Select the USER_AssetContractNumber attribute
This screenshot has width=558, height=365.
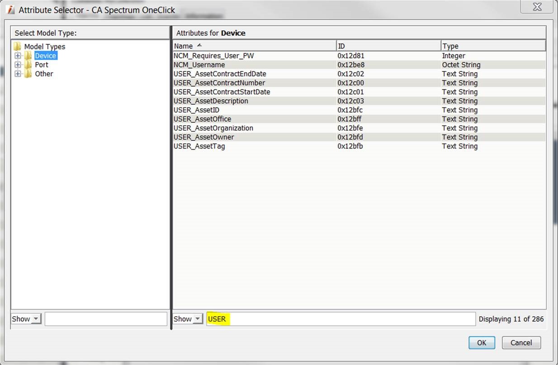[359, 83]
